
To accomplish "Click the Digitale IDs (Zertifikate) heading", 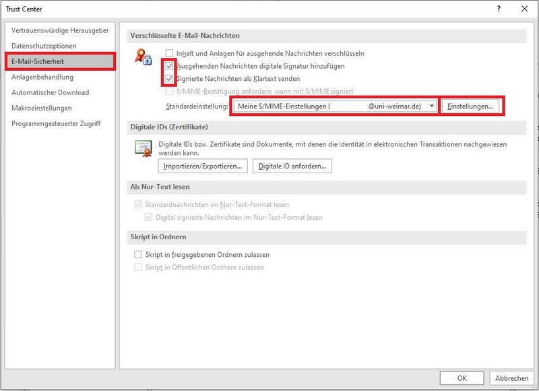I will (x=169, y=127).
